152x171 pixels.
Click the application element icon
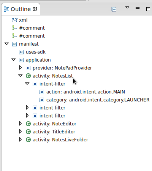click(x=21, y=60)
